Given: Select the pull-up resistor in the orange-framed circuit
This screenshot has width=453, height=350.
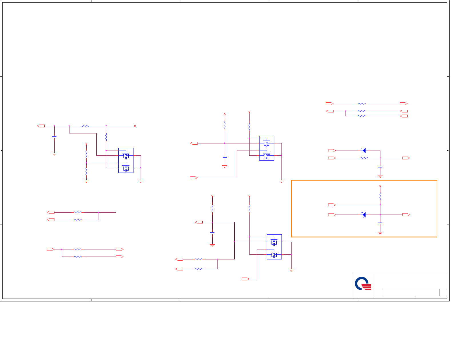Looking at the screenshot, I should [380, 196].
